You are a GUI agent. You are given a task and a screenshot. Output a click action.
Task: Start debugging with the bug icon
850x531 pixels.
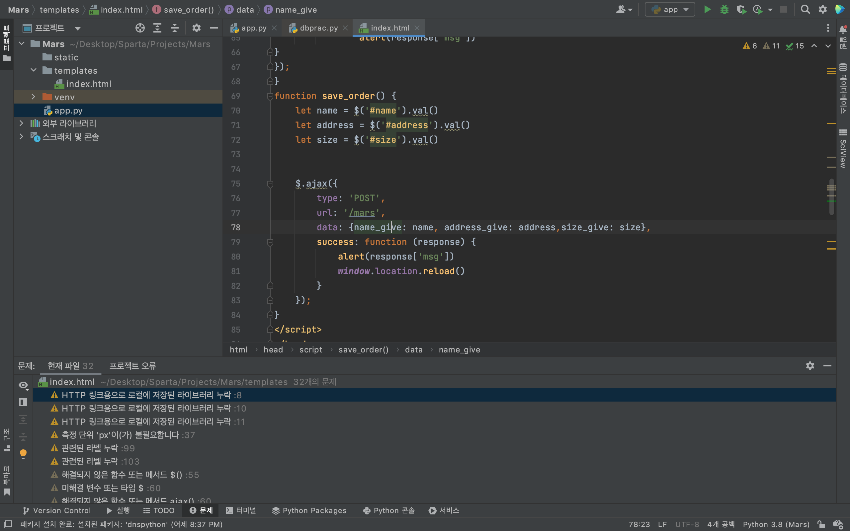coord(724,10)
